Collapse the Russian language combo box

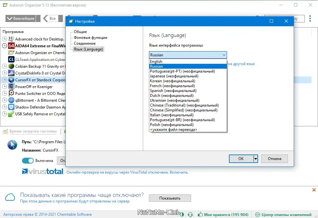pos(188,55)
